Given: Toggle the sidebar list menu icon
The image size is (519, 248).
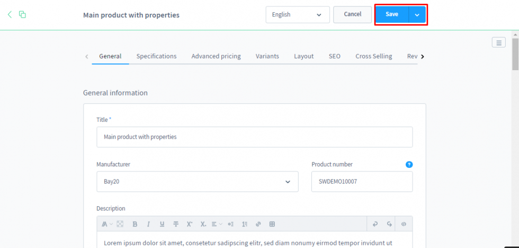Looking at the screenshot, I should (x=498, y=43).
